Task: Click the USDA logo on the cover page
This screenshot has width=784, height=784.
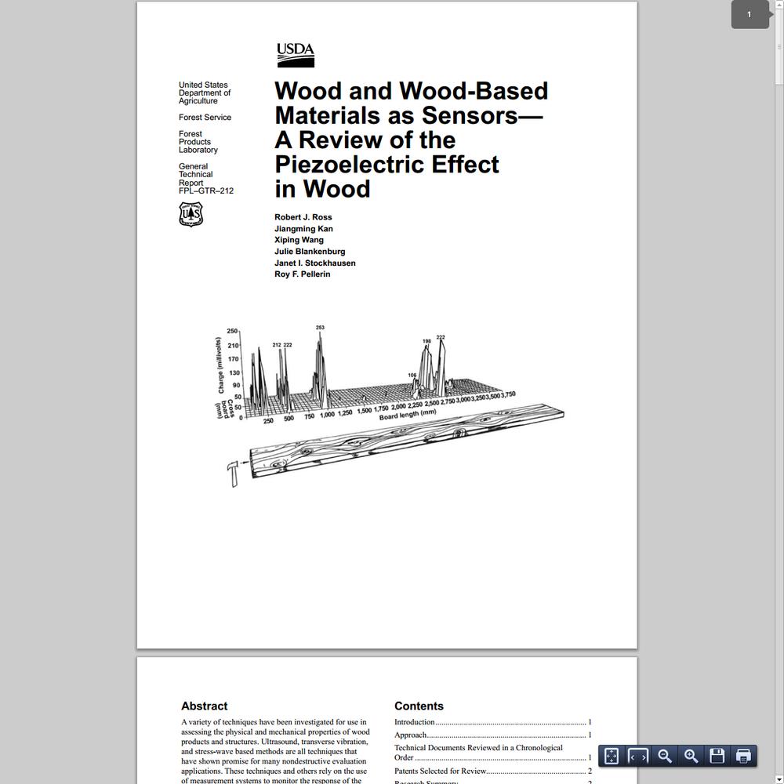Action: click(x=296, y=55)
